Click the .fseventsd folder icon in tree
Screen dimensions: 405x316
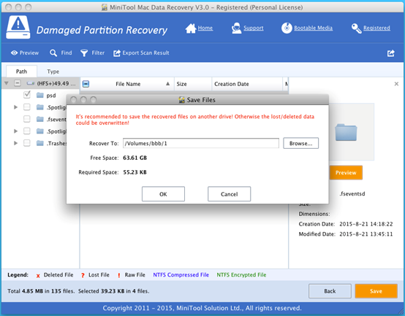(39, 119)
